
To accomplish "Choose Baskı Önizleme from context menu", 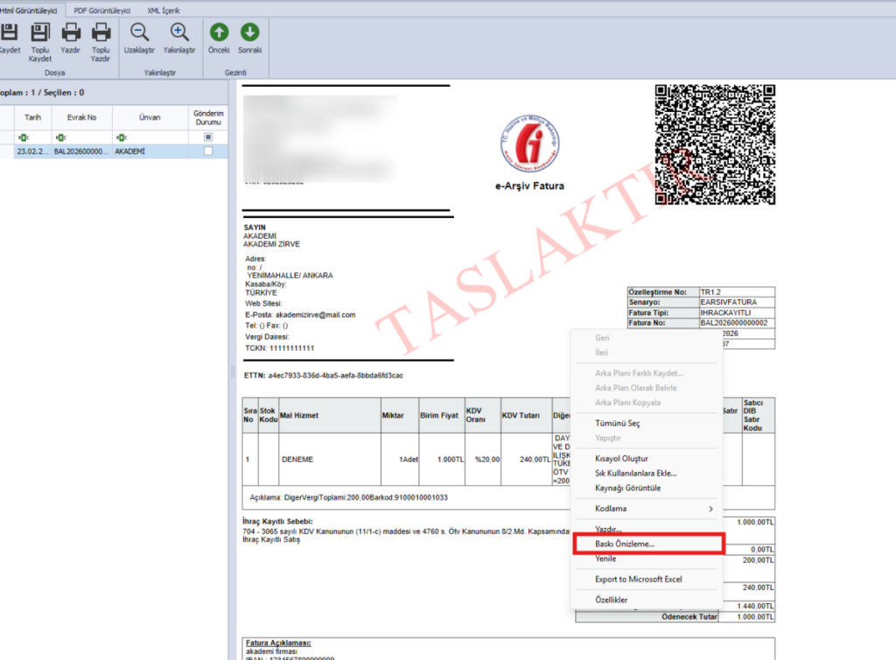I will point(648,544).
